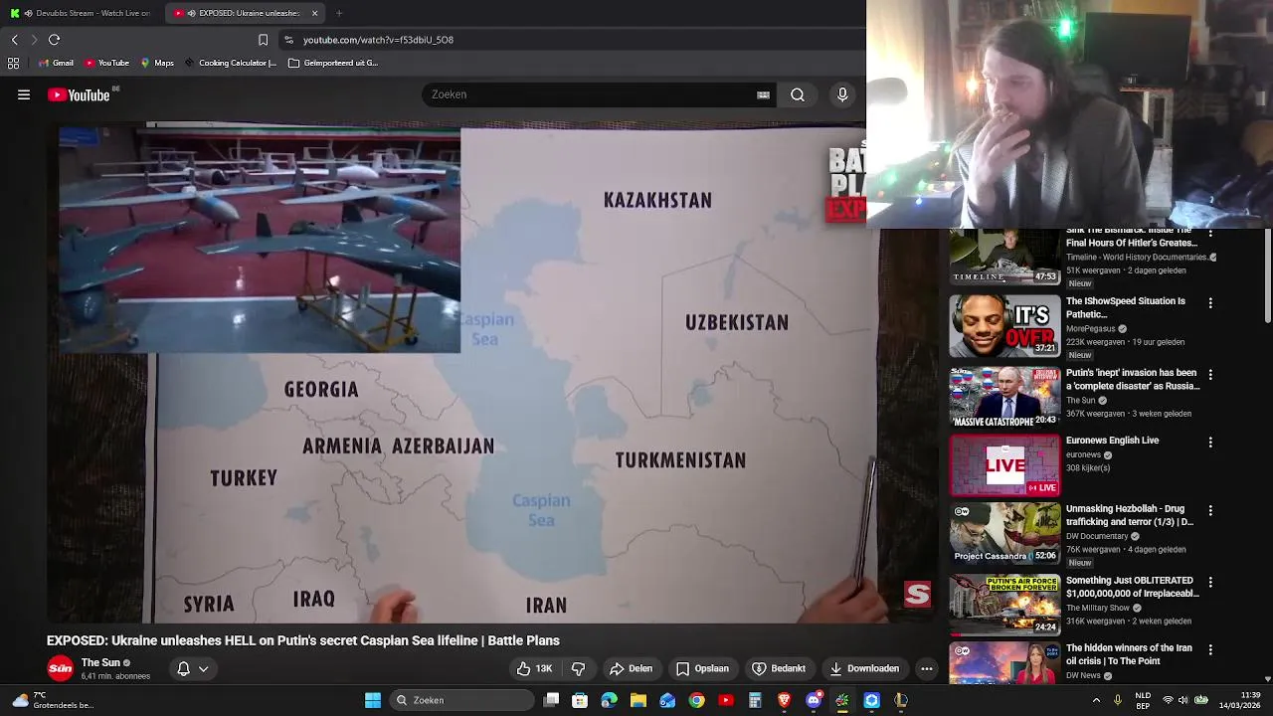Open options for Bismarck documentary video
The width and height of the screenshot is (1273, 716).
coord(1210,233)
